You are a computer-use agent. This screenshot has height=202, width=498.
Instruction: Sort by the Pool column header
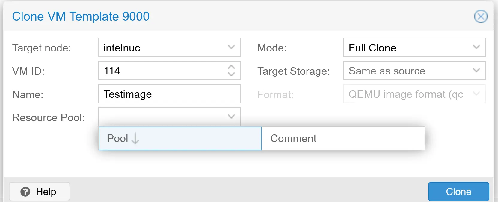180,139
